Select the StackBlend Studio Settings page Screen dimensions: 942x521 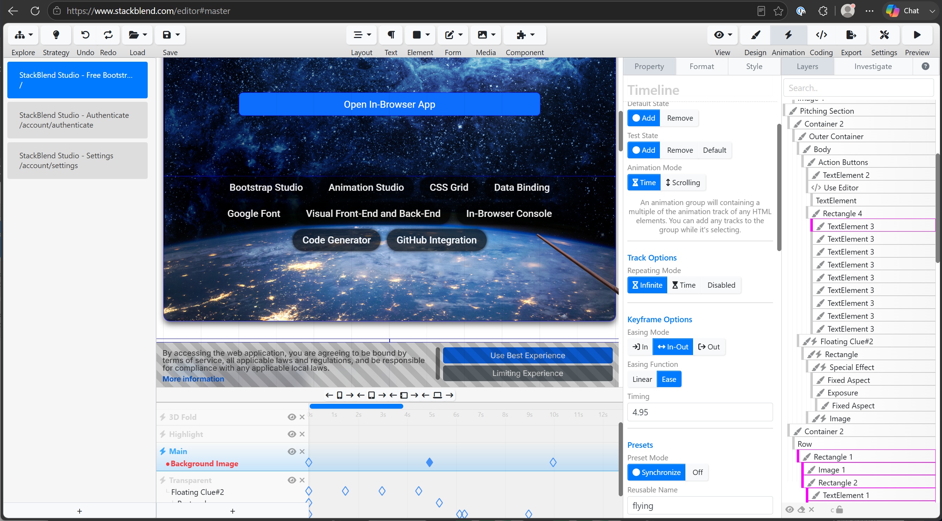point(78,161)
